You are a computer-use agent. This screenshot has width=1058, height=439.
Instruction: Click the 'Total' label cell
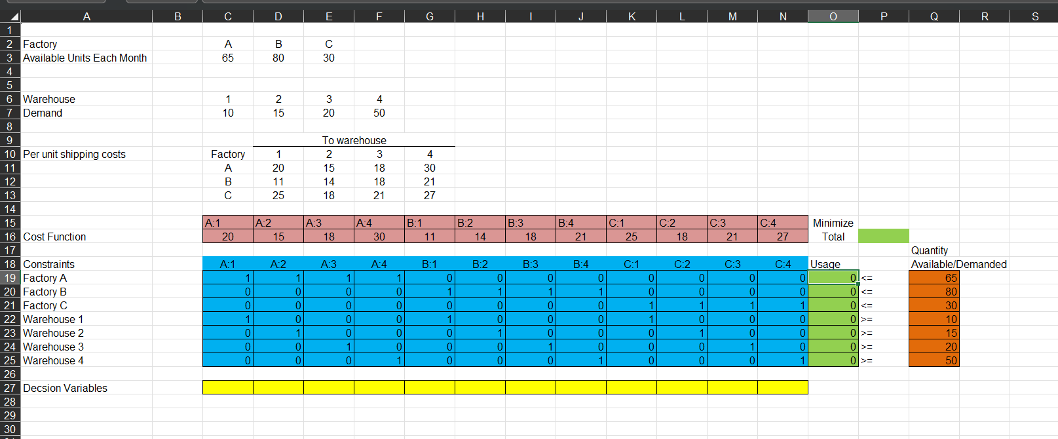[x=833, y=237]
